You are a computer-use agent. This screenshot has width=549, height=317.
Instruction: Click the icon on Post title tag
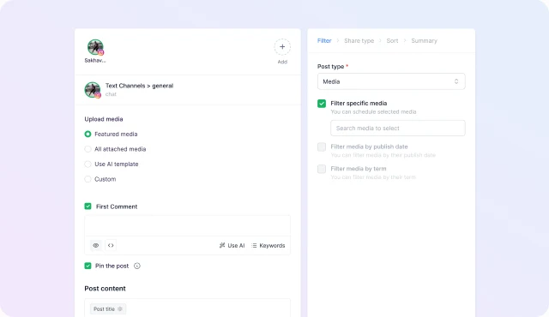(x=120, y=309)
